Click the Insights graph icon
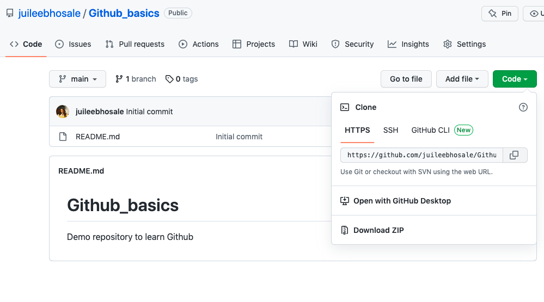 (392, 44)
